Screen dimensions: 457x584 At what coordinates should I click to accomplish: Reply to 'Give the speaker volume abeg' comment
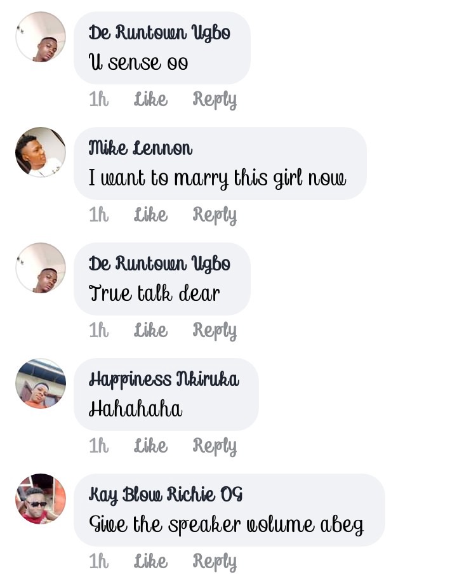point(215,562)
